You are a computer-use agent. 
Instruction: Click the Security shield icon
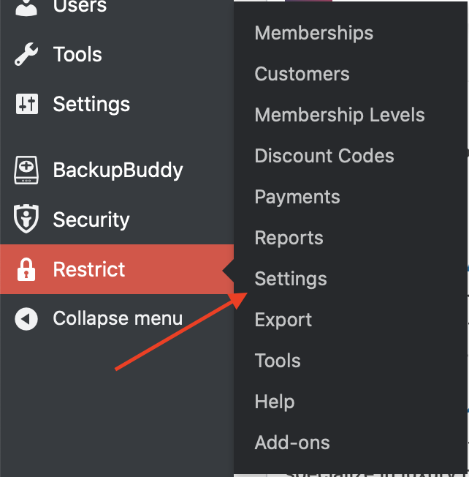click(x=26, y=219)
